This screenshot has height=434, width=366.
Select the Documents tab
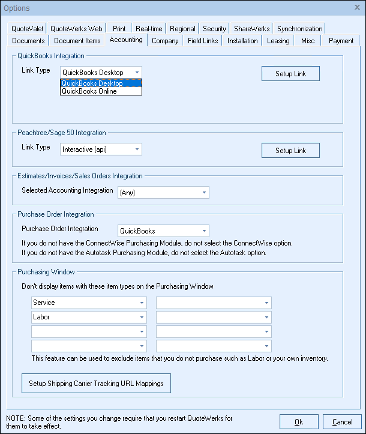pos(28,41)
